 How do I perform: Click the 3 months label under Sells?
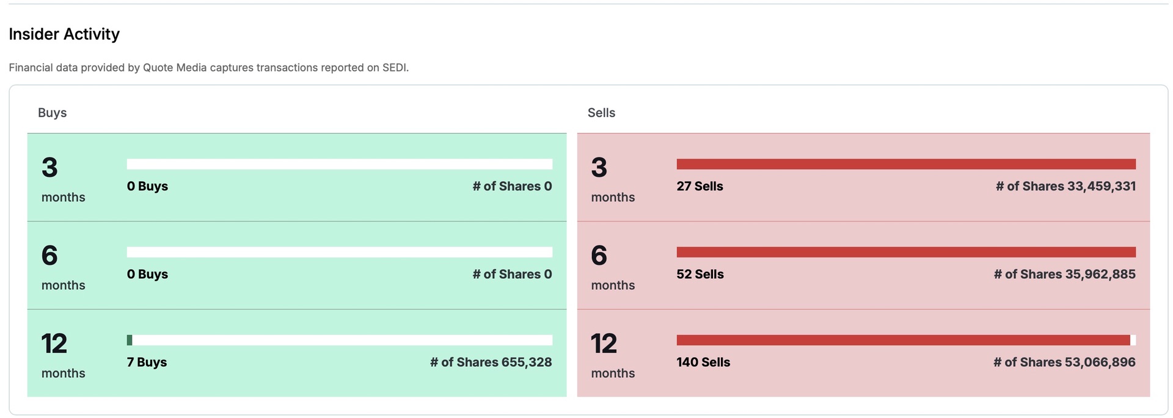pos(613,179)
